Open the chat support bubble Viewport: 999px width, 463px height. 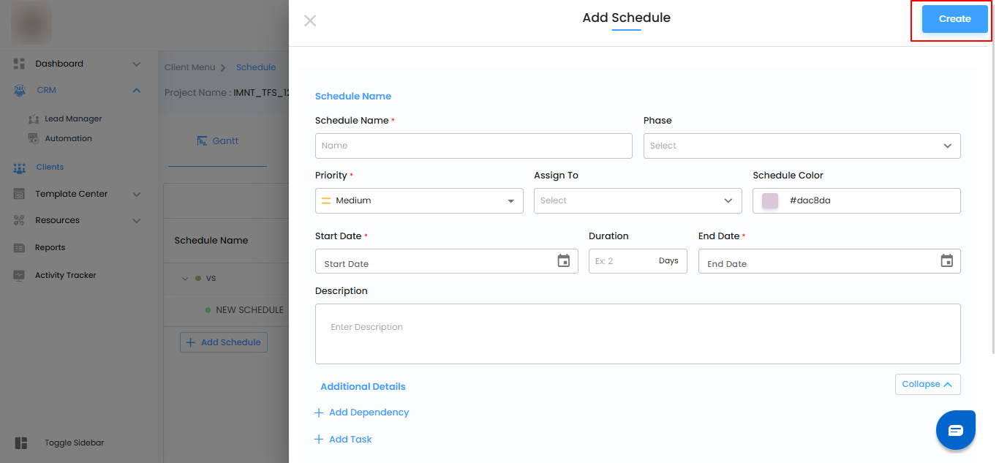tap(955, 430)
